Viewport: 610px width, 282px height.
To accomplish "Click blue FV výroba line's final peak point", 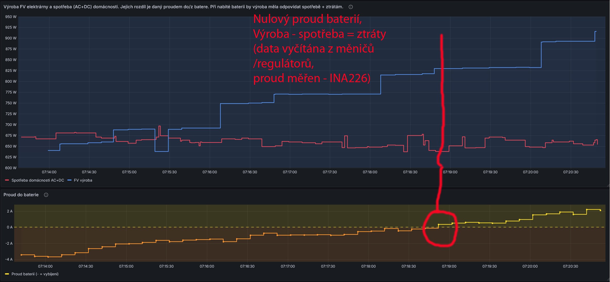I will coord(596,31).
